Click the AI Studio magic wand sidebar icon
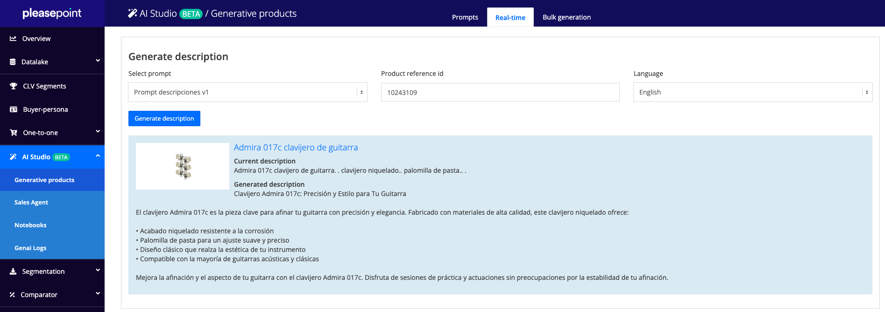 point(13,157)
